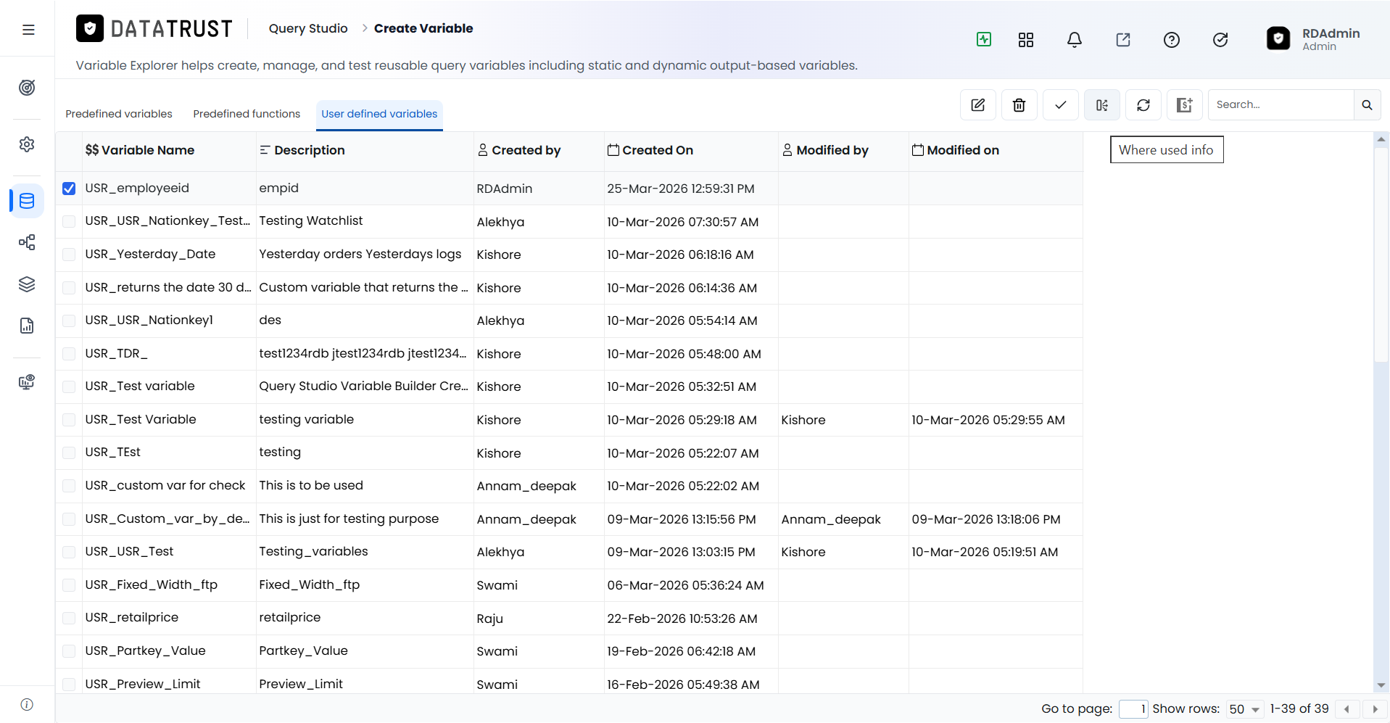Open the hamburger navigation menu
This screenshot has height=723, width=1390.
point(28,30)
